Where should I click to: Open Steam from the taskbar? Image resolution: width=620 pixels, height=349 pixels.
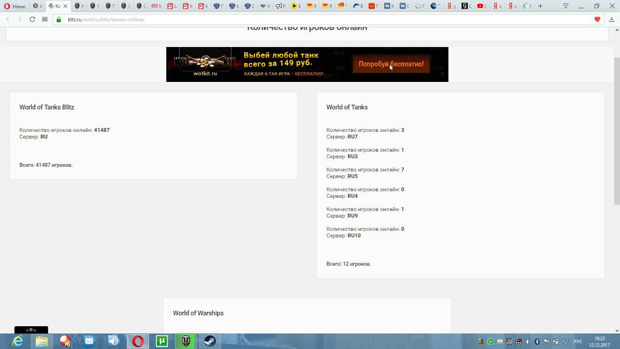click(210, 341)
